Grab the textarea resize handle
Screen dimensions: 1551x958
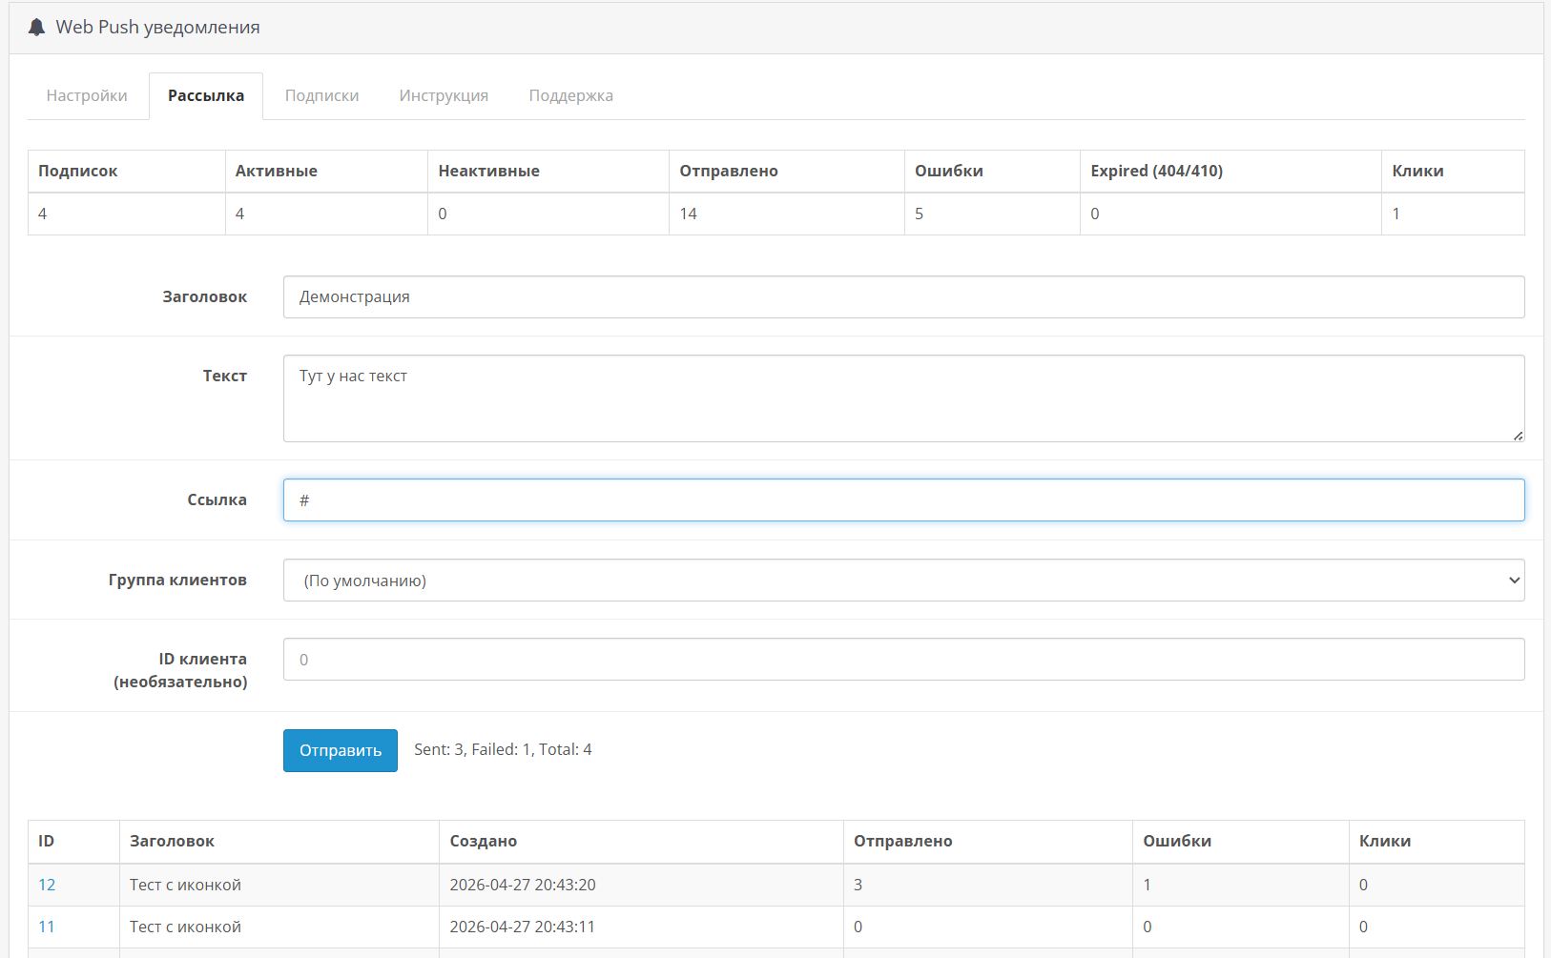point(1518,436)
